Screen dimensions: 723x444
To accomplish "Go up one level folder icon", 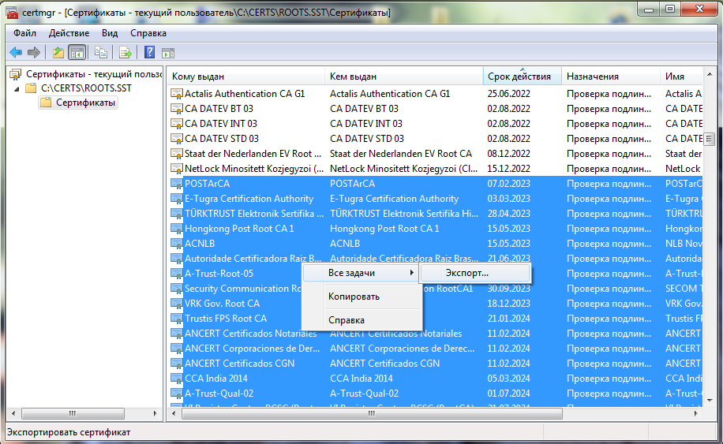I will coord(58,53).
